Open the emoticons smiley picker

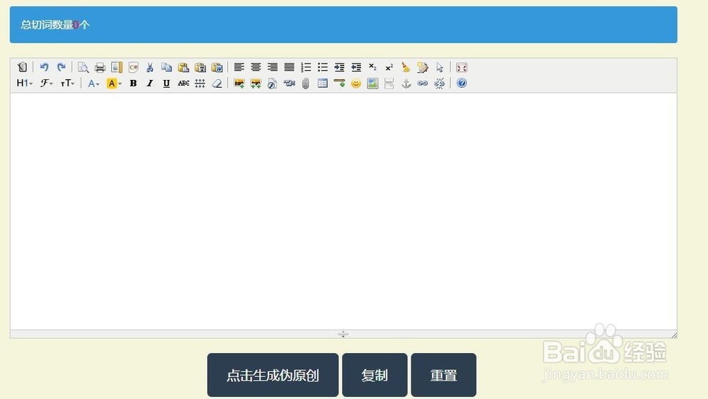pos(356,83)
